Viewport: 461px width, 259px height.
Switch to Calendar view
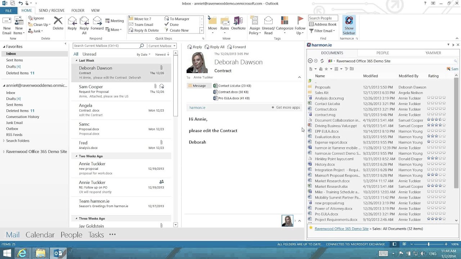[x=40, y=235]
